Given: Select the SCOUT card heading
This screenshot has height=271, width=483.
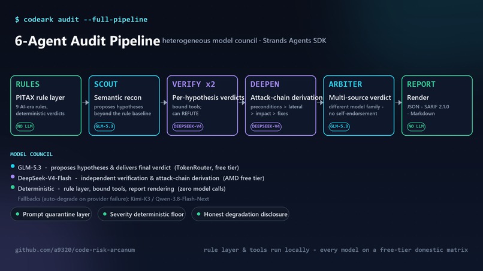Looking at the screenshot, I should coord(105,84).
